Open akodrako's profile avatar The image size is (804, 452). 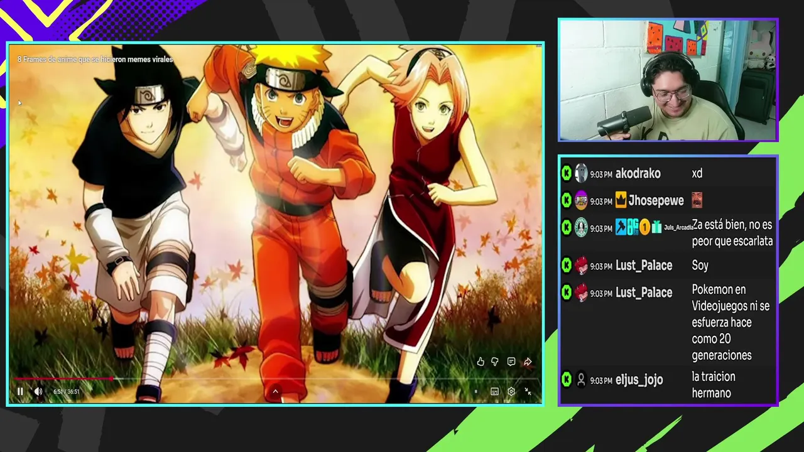582,173
